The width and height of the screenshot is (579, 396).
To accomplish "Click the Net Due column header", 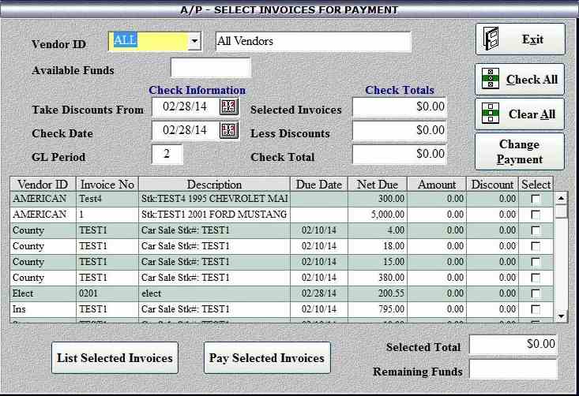I will coord(378,184).
